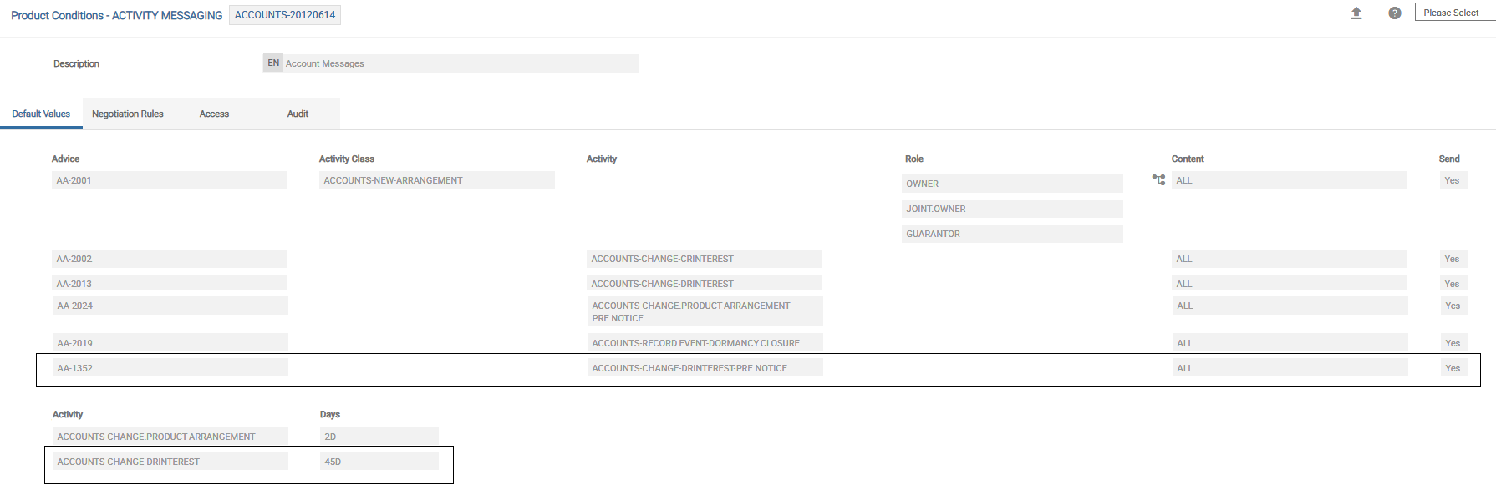The width and height of the screenshot is (1496, 495).
Task: Click the hierarchy icon beside OWNER role
Action: 1158,180
